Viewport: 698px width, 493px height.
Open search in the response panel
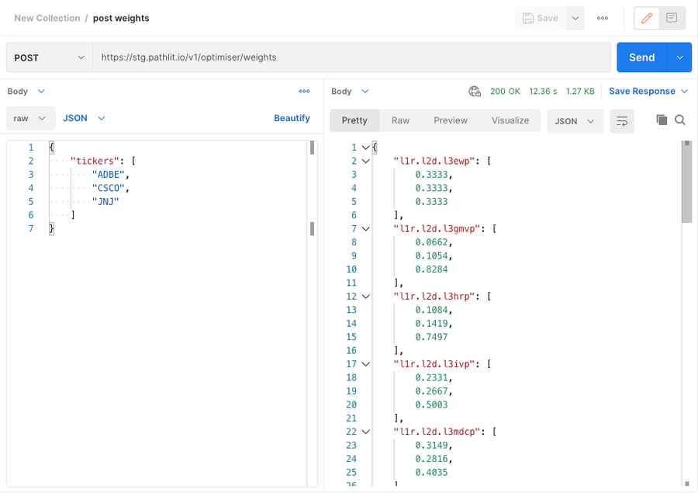point(681,120)
